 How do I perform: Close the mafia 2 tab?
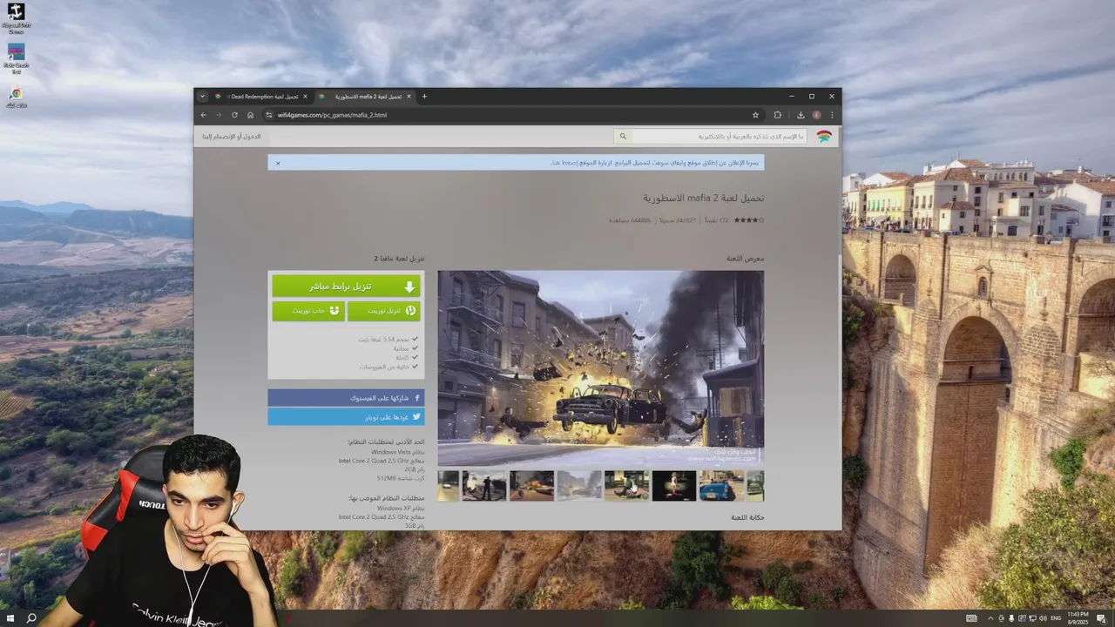click(x=409, y=97)
